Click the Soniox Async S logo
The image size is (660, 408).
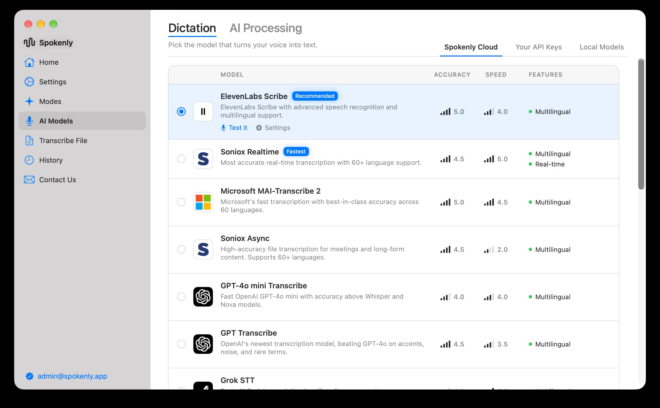tap(203, 249)
